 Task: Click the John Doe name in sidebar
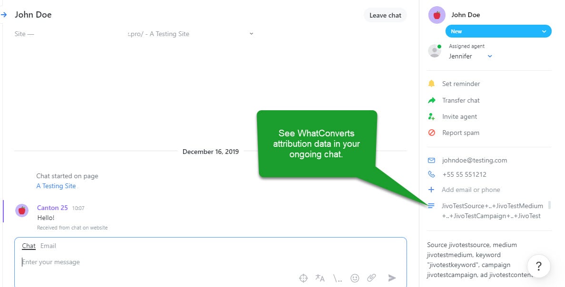point(466,15)
